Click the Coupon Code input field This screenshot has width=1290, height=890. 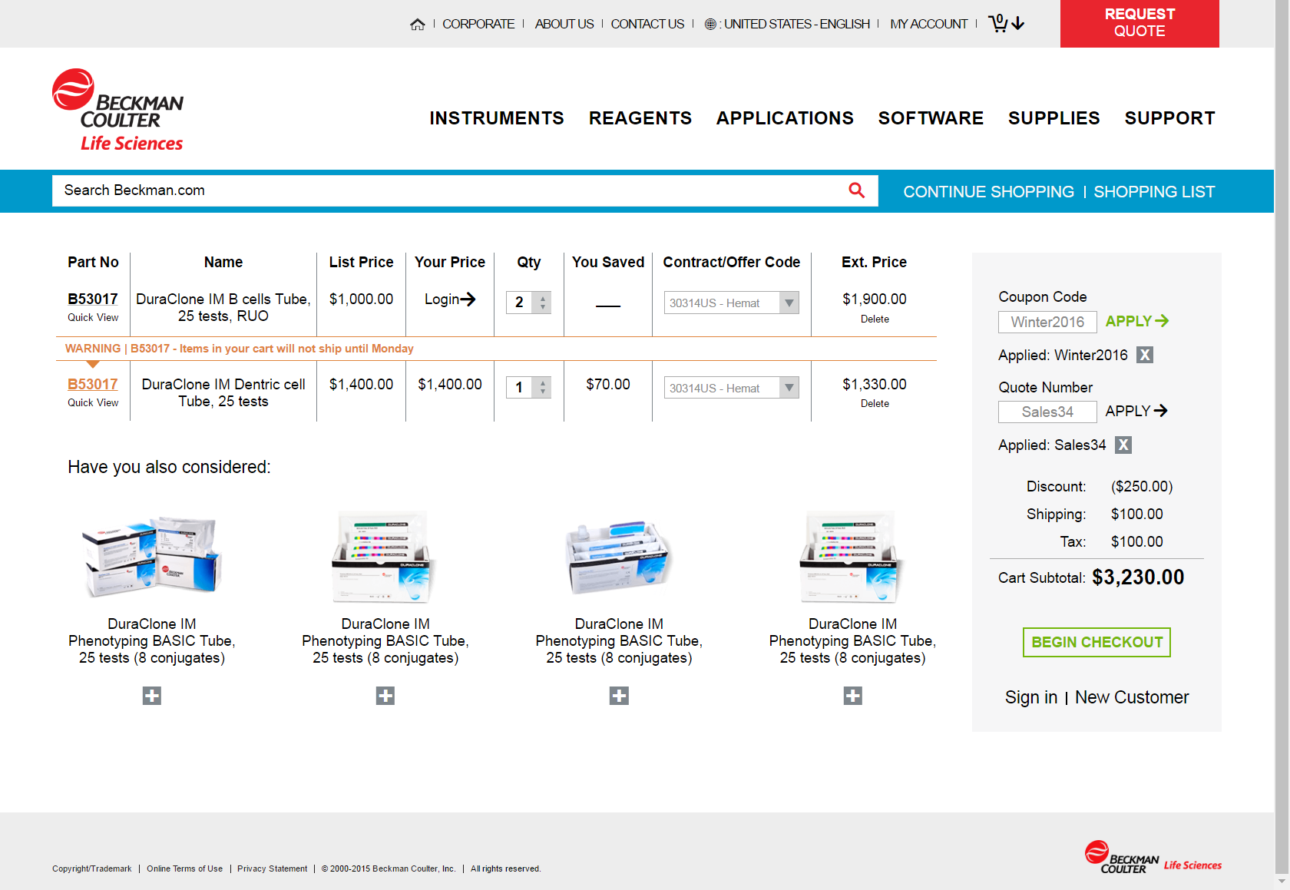pos(1047,322)
